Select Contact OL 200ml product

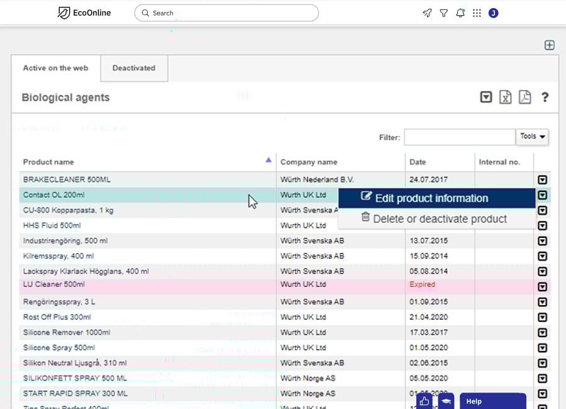click(x=54, y=195)
